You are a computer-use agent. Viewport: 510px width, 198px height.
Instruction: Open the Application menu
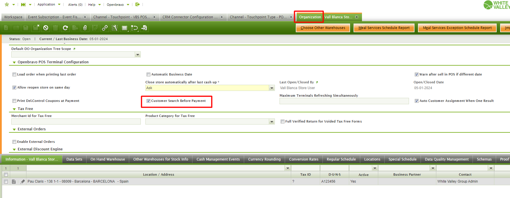(x=49, y=4)
